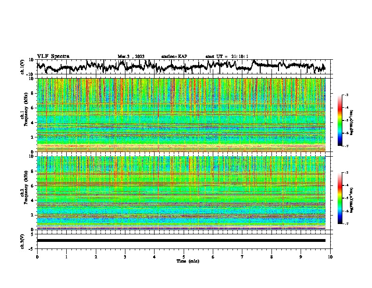Click time axis tick label "5"

(184, 257)
